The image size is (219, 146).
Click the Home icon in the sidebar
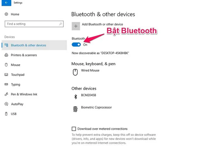coord(6,14)
